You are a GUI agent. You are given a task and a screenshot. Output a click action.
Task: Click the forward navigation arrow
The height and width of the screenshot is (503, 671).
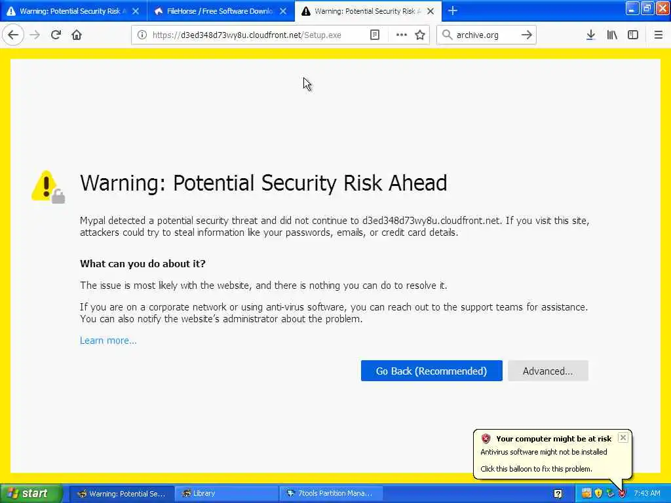(35, 35)
